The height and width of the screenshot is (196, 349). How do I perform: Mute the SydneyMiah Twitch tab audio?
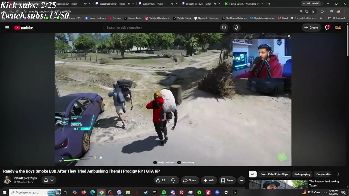(172, 4)
